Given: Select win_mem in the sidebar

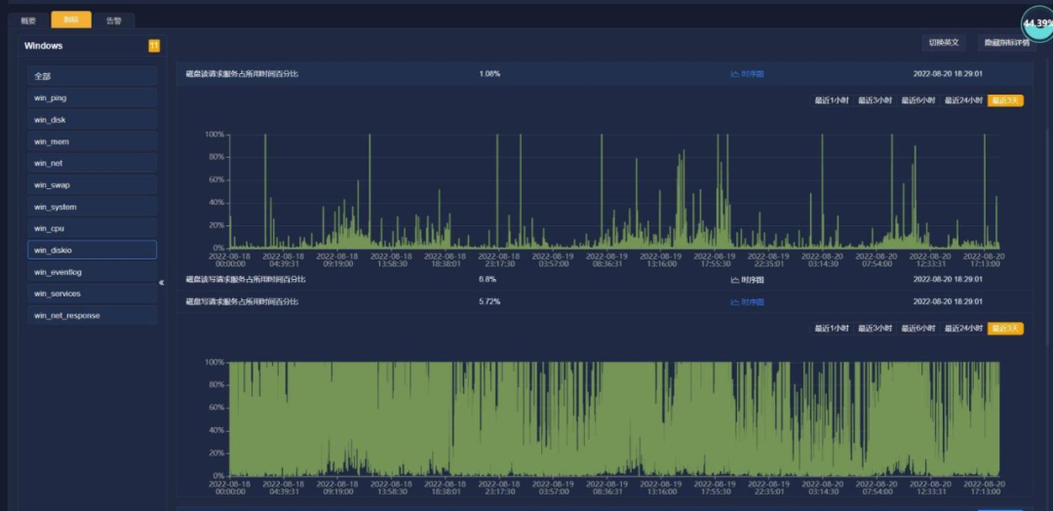Looking at the screenshot, I should (x=92, y=141).
